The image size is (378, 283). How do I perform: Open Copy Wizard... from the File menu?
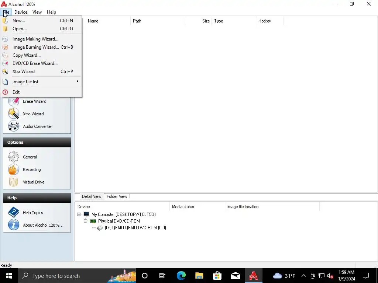click(x=41, y=55)
